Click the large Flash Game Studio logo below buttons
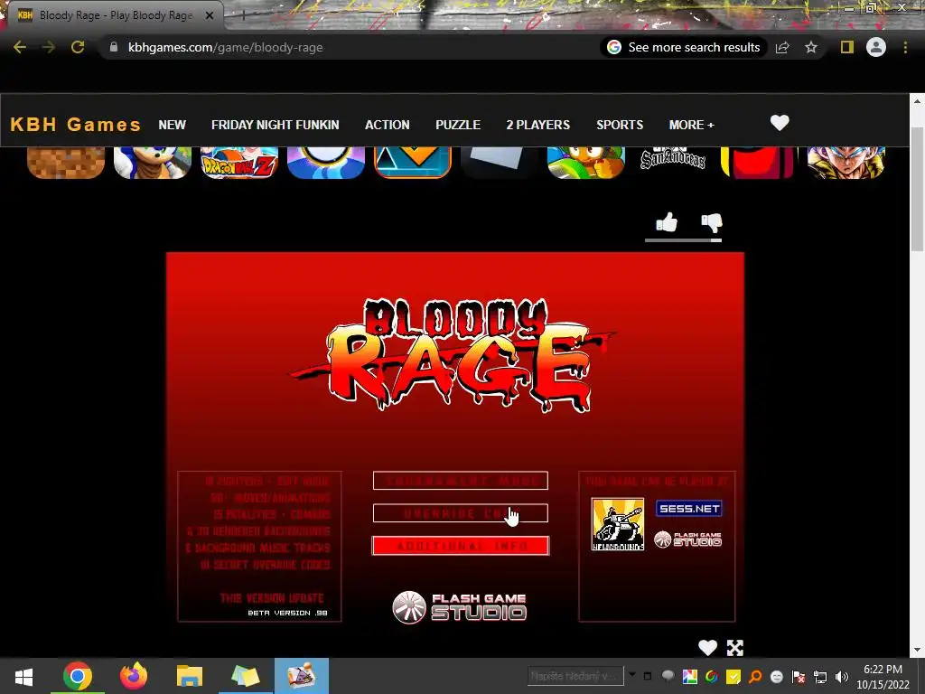Screen dimensions: 925x694 (460, 607)
